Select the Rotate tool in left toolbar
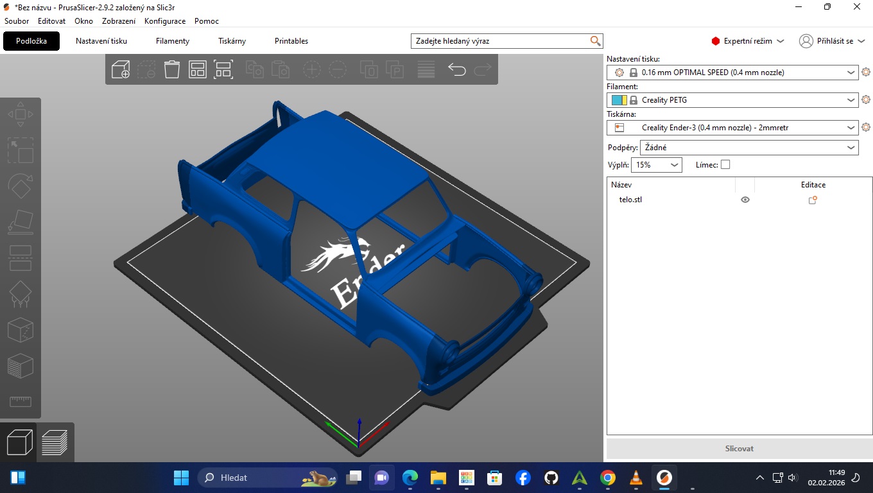This screenshot has height=493, width=873. coord(21,186)
